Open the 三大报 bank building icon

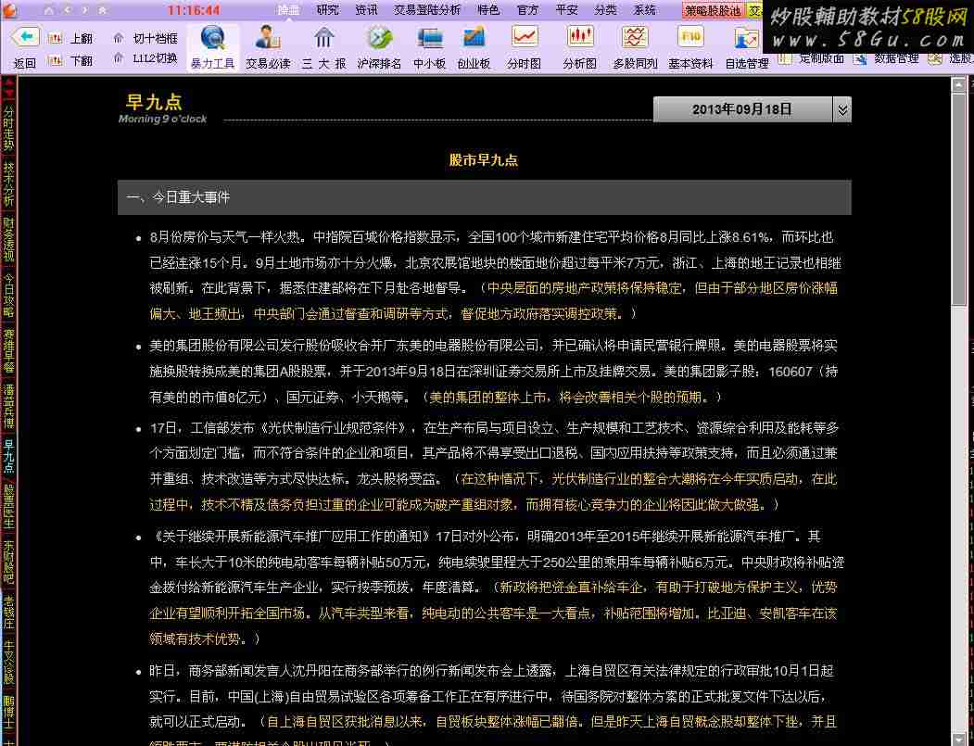323,39
